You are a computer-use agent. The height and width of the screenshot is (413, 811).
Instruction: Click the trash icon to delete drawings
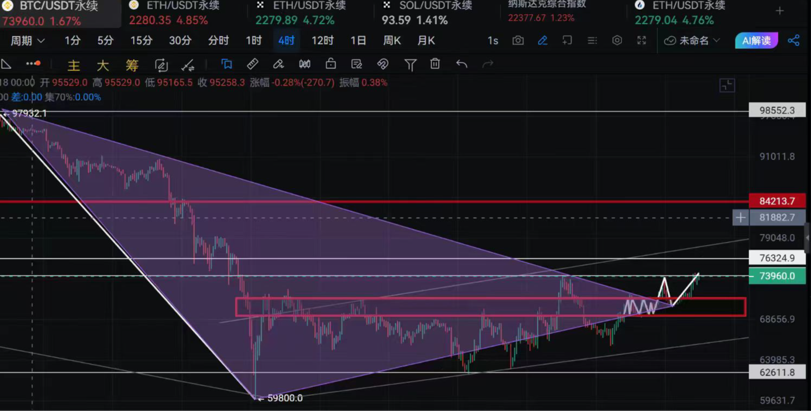click(435, 64)
